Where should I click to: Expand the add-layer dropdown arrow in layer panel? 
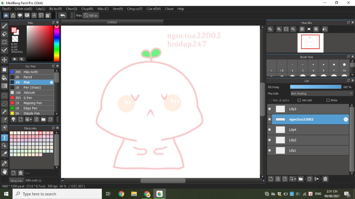point(295,179)
